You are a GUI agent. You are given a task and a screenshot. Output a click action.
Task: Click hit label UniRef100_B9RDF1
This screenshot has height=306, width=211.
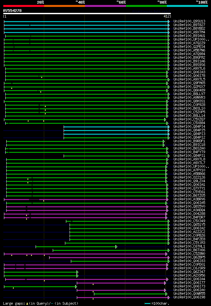189,141
